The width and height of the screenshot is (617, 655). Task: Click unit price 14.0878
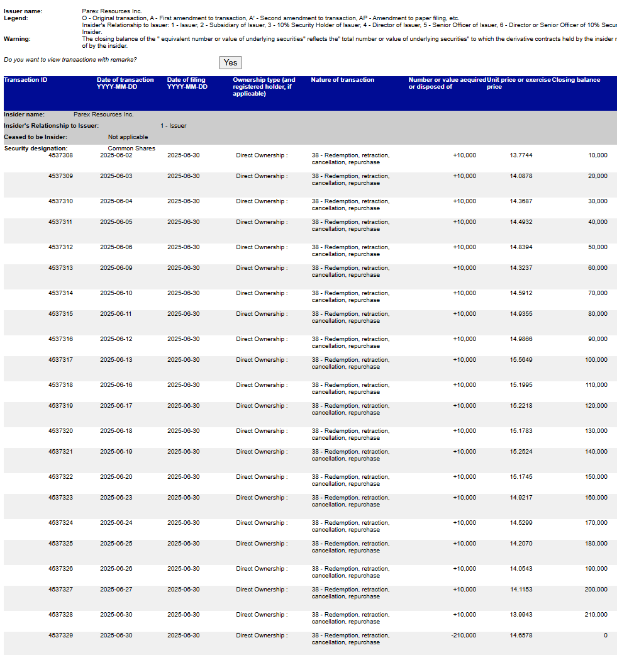(x=521, y=176)
